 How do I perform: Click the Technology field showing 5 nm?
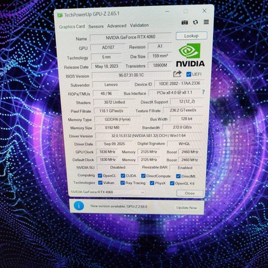point(106,57)
